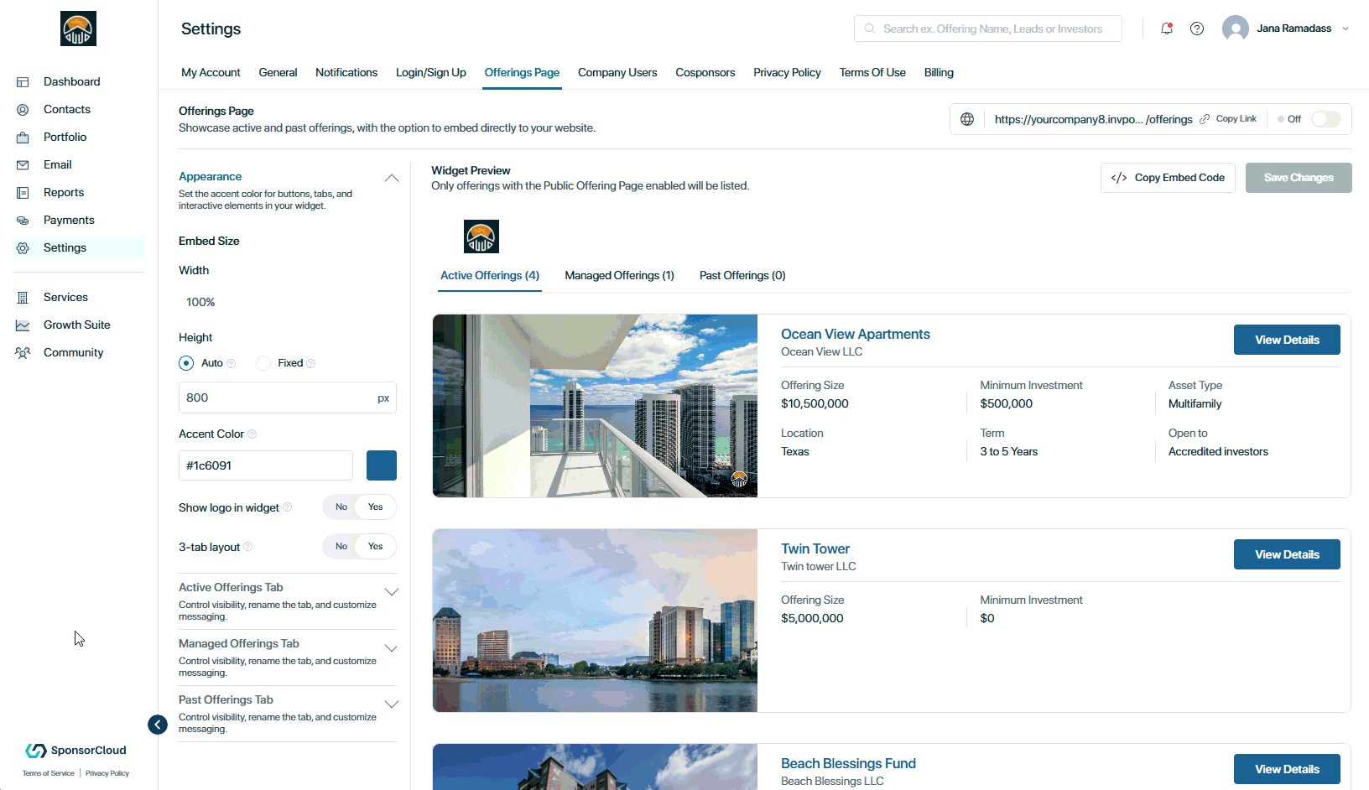1369x790 pixels.
Task: Click the SponsorCloud logo
Action: [75, 751]
